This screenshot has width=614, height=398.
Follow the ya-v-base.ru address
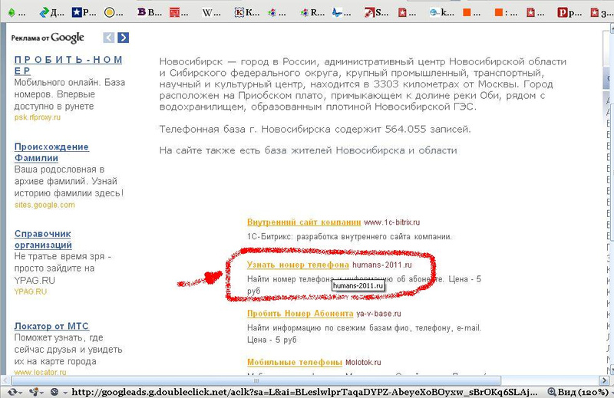[x=378, y=314]
